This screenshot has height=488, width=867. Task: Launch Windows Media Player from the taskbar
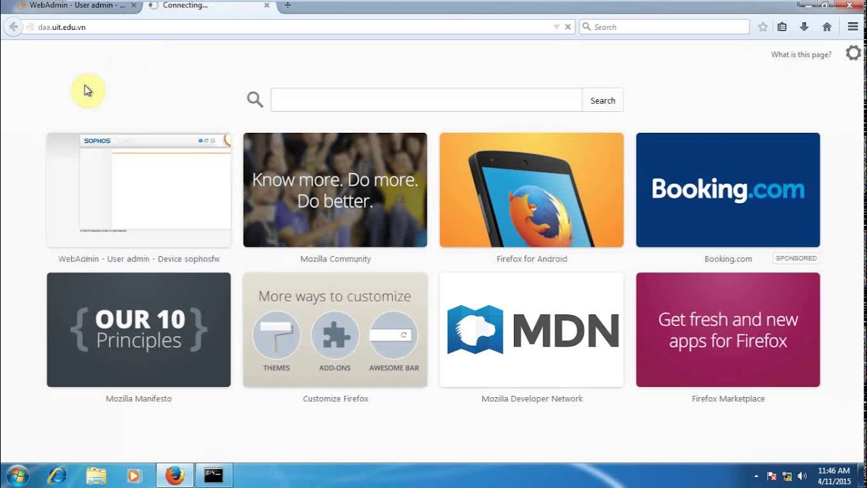[x=133, y=475]
